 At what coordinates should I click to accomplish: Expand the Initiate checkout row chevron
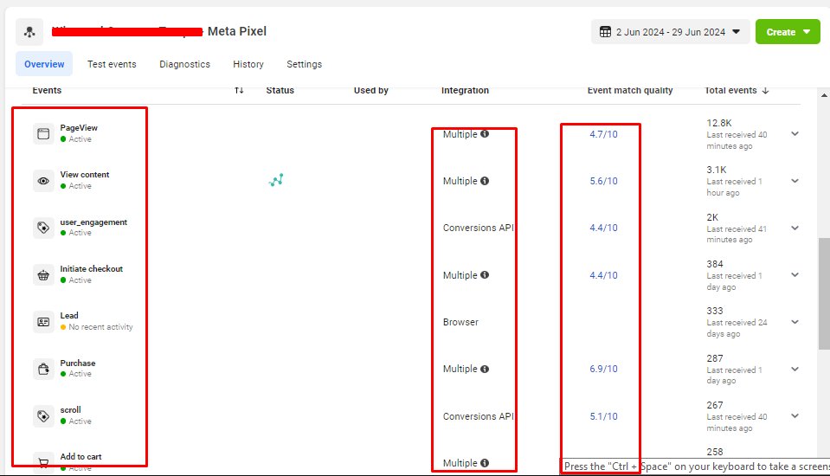(795, 275)
